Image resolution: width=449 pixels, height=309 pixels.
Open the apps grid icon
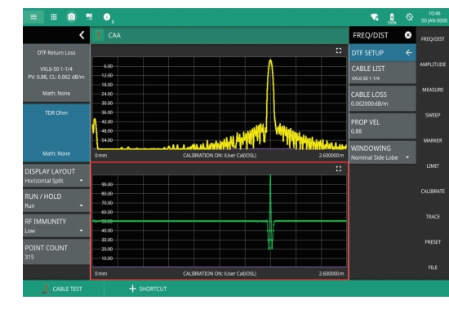coord(54,17)
